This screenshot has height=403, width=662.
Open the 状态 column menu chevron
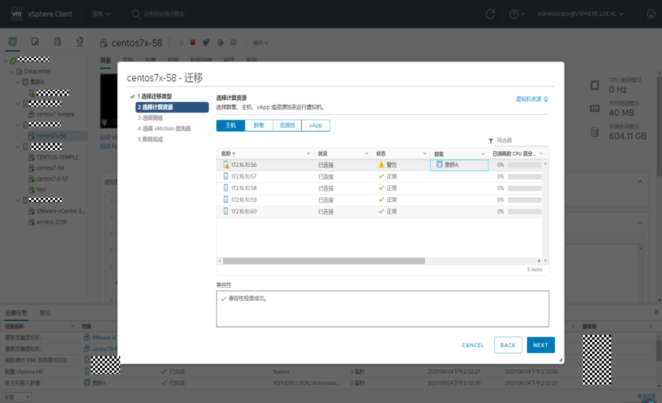coord(425,154)
